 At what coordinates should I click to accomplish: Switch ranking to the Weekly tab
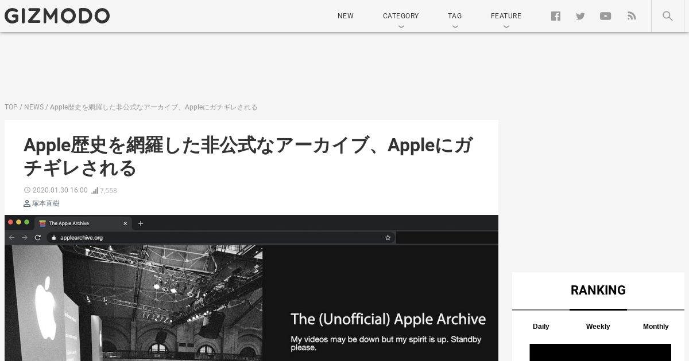[x=598, y=327]
